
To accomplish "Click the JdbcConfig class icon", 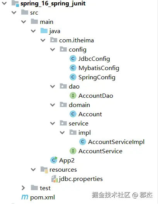I will click(x=73, y=59).
